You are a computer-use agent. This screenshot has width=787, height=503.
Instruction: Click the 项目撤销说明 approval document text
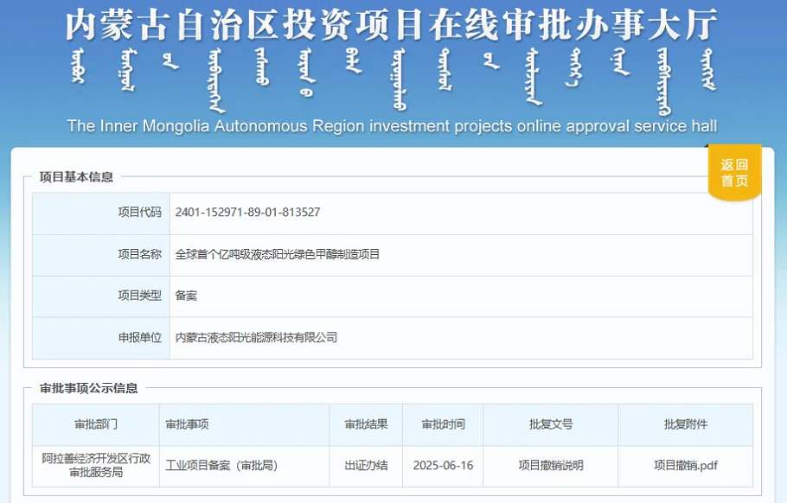tap(551, 465)
